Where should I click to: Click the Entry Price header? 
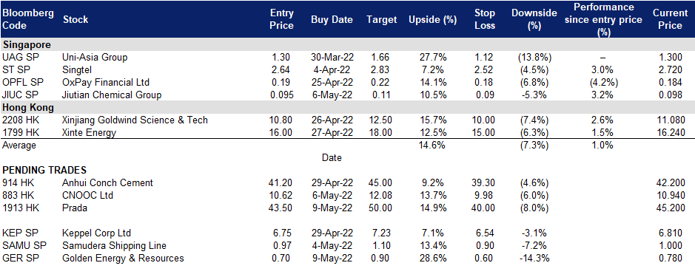[x=281, y=19]
